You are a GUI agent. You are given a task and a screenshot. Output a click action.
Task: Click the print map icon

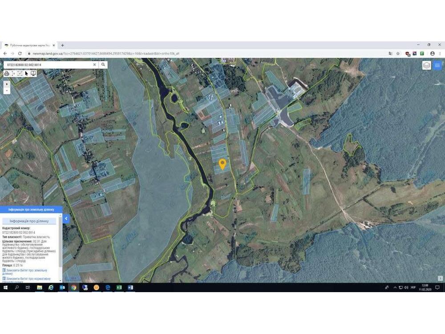point(7,73)
